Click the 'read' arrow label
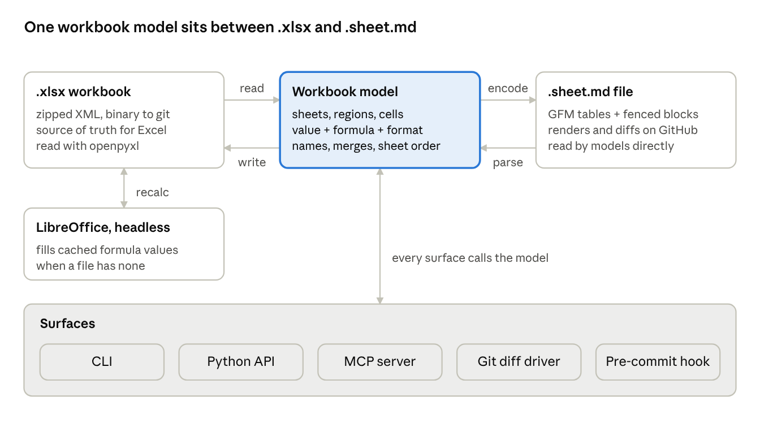 pos(252,88)
